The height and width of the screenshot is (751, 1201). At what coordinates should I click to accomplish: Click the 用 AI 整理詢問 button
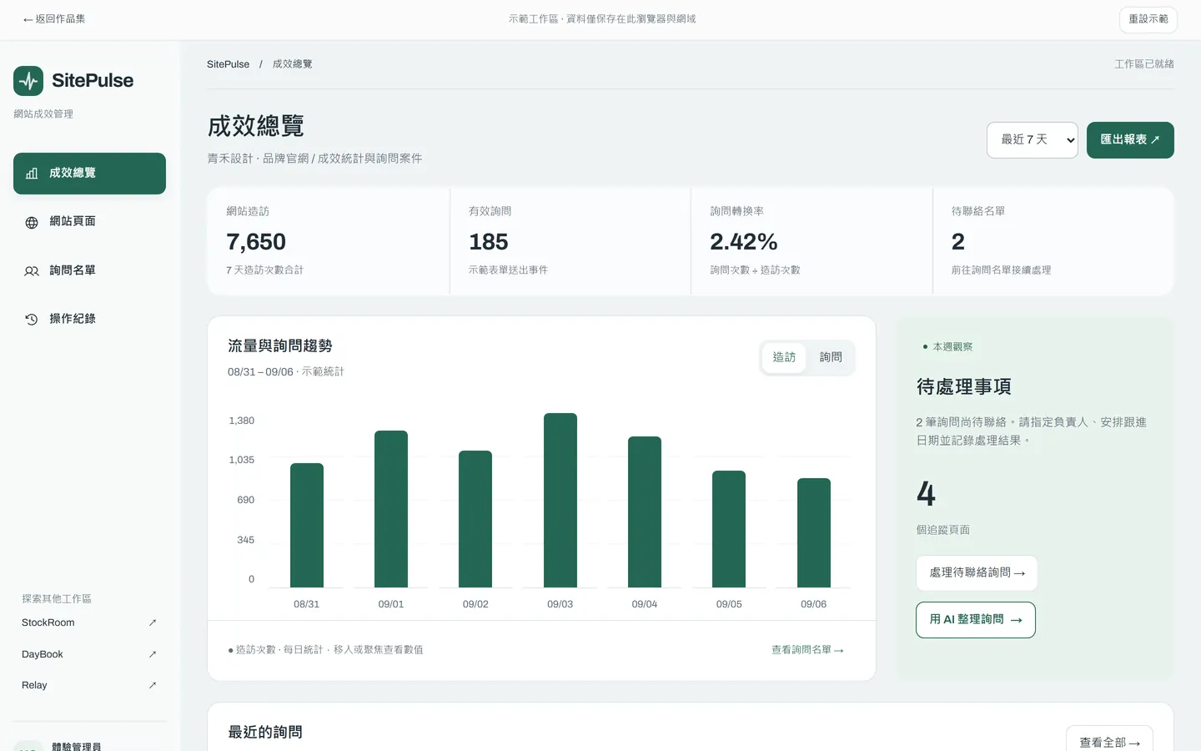(976, 620)
